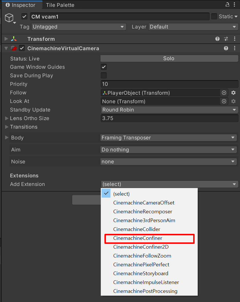Click the Priority value field

coord(170,84)
